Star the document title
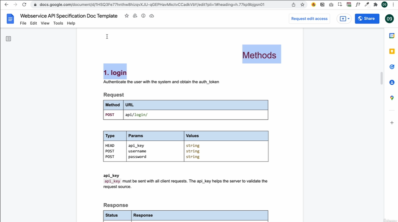The width and height of the screenshot is (398, 222). [x=127, y=16]
